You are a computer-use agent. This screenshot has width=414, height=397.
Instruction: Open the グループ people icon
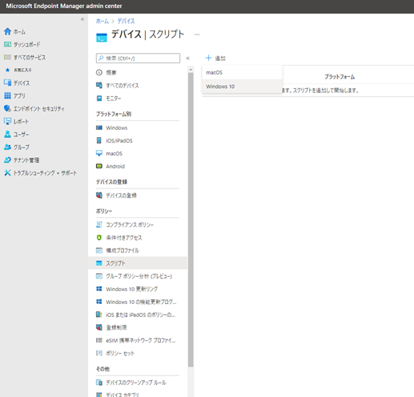tap(7, 147)
